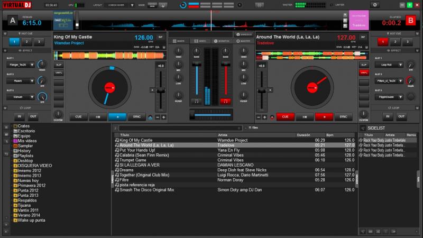This screenshot has height=238, width=423.
Task: Click the pitch minus icon on the right deck
Action: (258, 117)
